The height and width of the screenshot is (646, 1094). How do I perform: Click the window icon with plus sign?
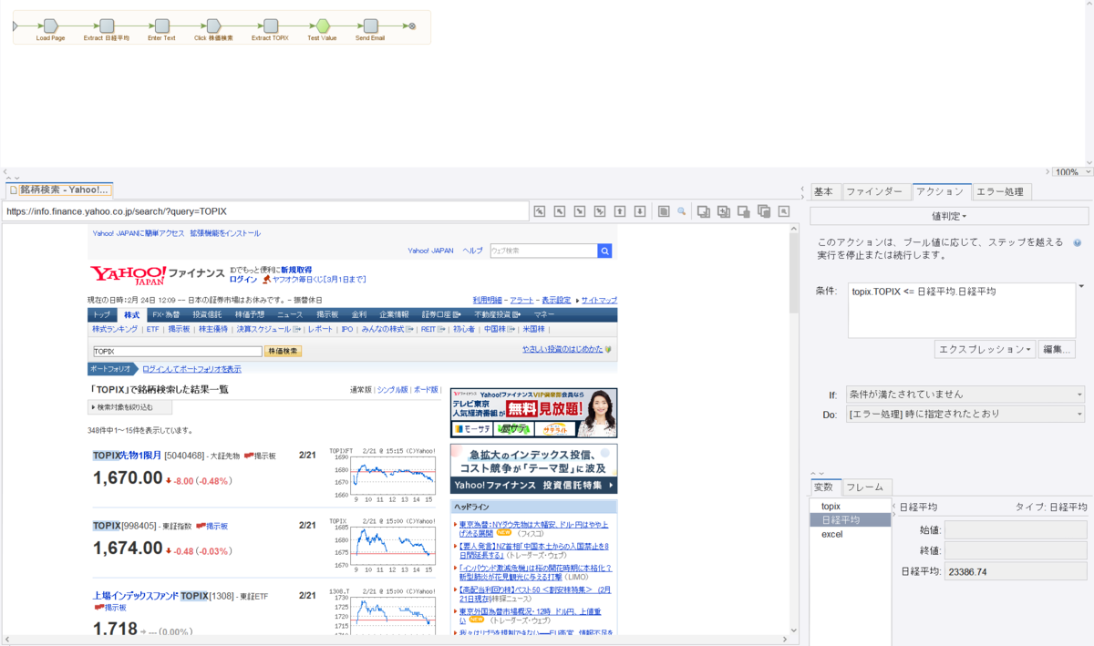pyautogui.click(x=724, y=211)
